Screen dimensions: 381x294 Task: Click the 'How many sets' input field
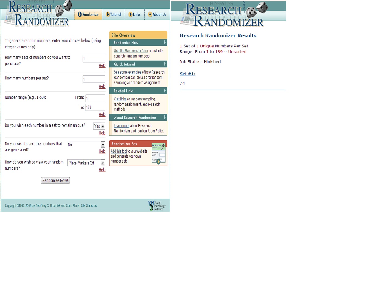pyautogui.click(x=94, y=58)
